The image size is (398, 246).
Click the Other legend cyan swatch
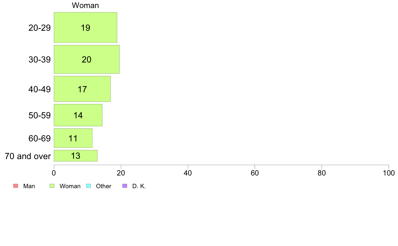pos(88,186)
